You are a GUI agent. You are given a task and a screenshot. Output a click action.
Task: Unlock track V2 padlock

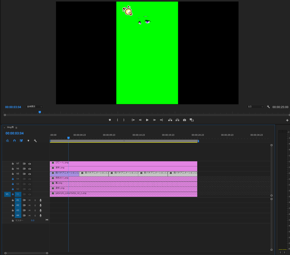click(x=13, y=189)
